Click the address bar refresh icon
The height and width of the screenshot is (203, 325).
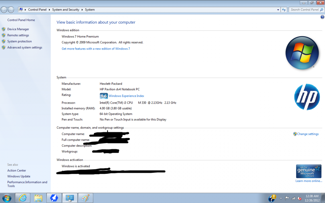tap(284, 10)
